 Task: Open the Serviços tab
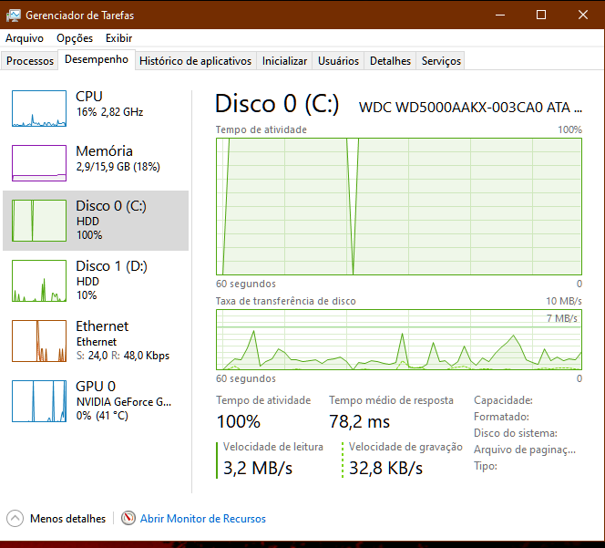[x=441, y=60]
